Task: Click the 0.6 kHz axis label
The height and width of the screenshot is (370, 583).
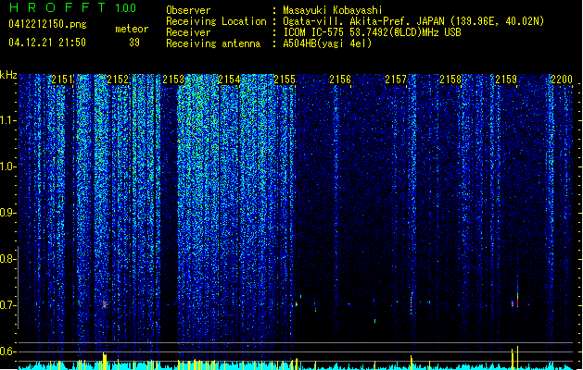Action: point(7,351)
